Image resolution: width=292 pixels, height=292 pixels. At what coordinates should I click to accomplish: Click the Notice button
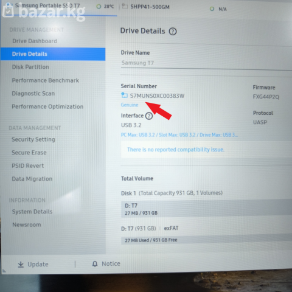pos(106,263)
